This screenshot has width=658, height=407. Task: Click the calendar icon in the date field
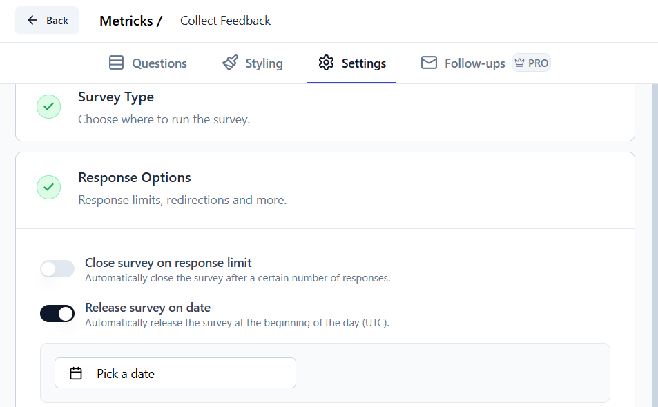(76, 373)
